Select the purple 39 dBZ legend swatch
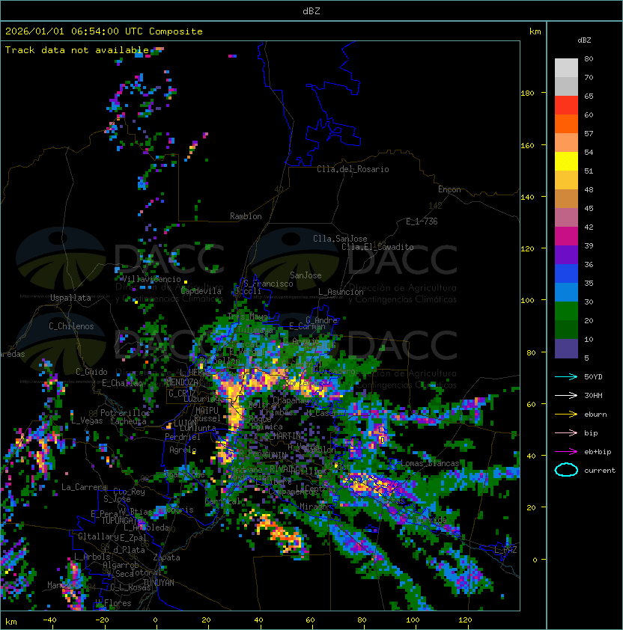623x630 pixels. (566, 254)
